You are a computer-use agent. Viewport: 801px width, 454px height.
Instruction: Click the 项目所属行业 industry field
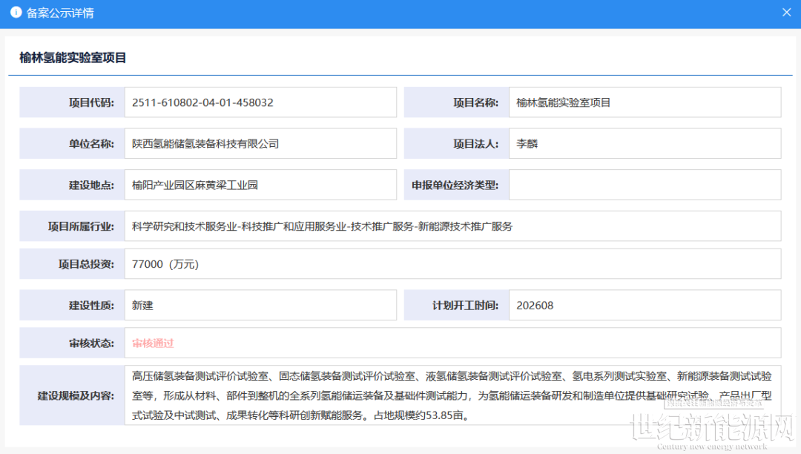(x=452, y=226)
